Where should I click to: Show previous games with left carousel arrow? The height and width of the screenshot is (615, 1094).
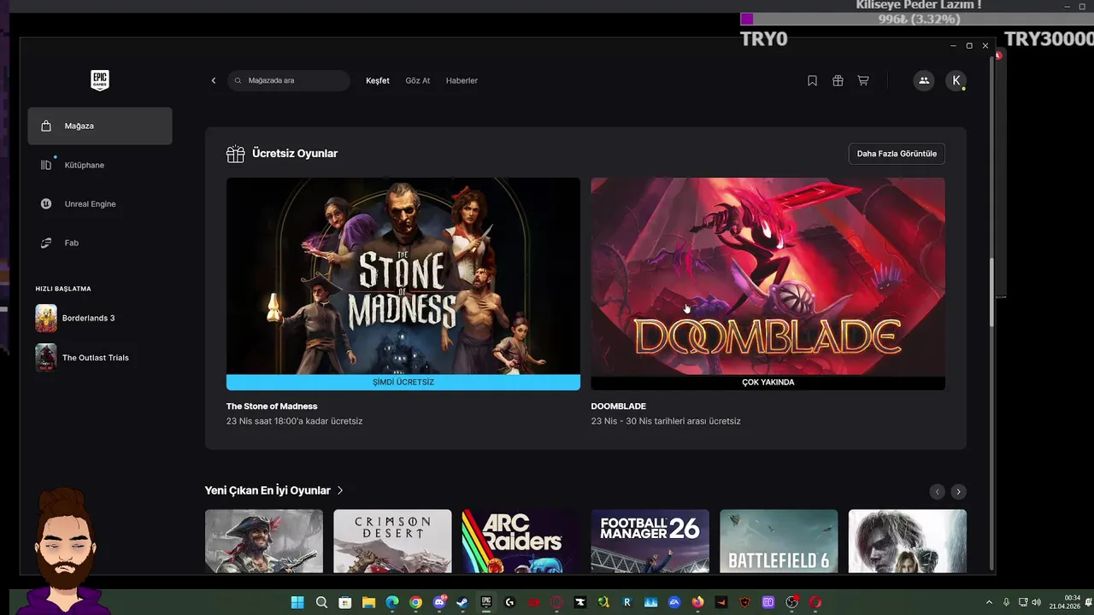(938, 491)
